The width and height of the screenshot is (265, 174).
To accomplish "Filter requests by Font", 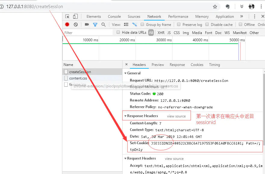I will [x=209, y=33].
